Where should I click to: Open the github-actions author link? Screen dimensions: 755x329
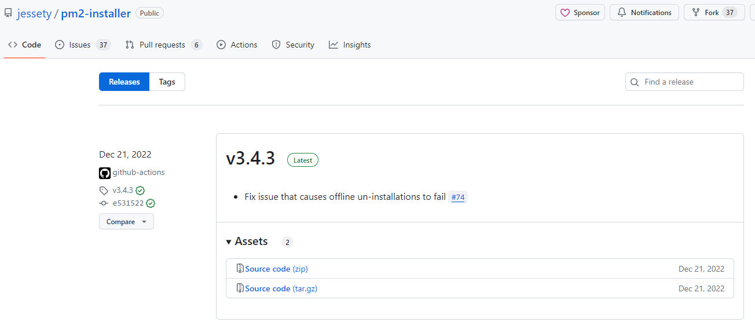pyautogui.click(x=138, y=172)
